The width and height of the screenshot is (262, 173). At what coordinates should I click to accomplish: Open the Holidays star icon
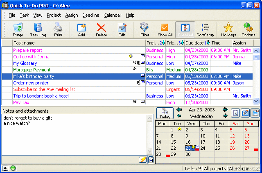pos(228,30)
